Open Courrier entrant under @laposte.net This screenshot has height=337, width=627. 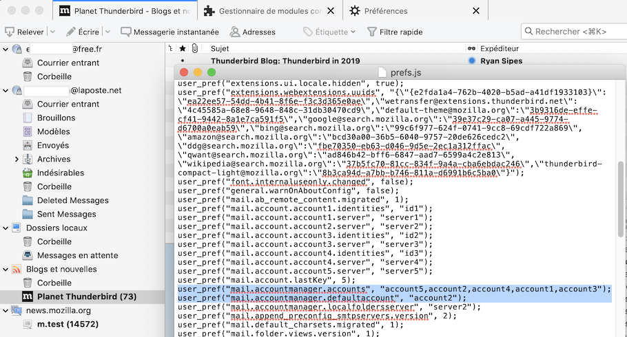(x=68, y=104)
